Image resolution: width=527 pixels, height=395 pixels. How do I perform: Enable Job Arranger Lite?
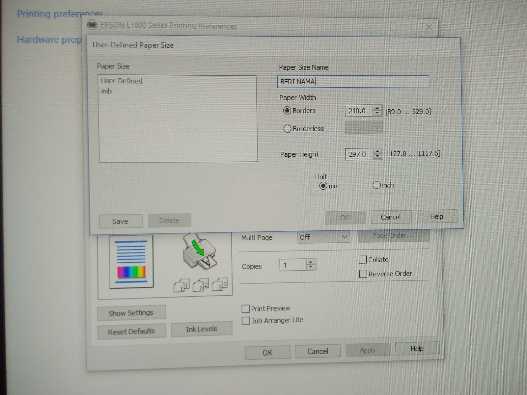click(x=246, y=321)
